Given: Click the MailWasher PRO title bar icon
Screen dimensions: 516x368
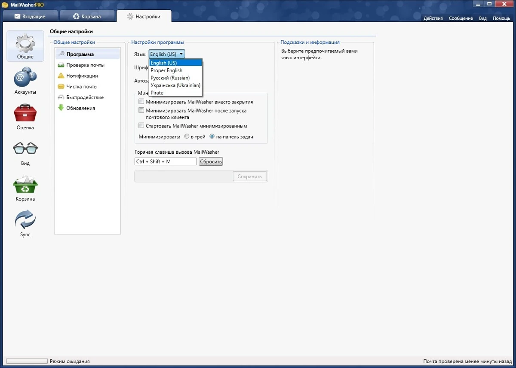Looking at the screenshot, I should click(5, 4).
